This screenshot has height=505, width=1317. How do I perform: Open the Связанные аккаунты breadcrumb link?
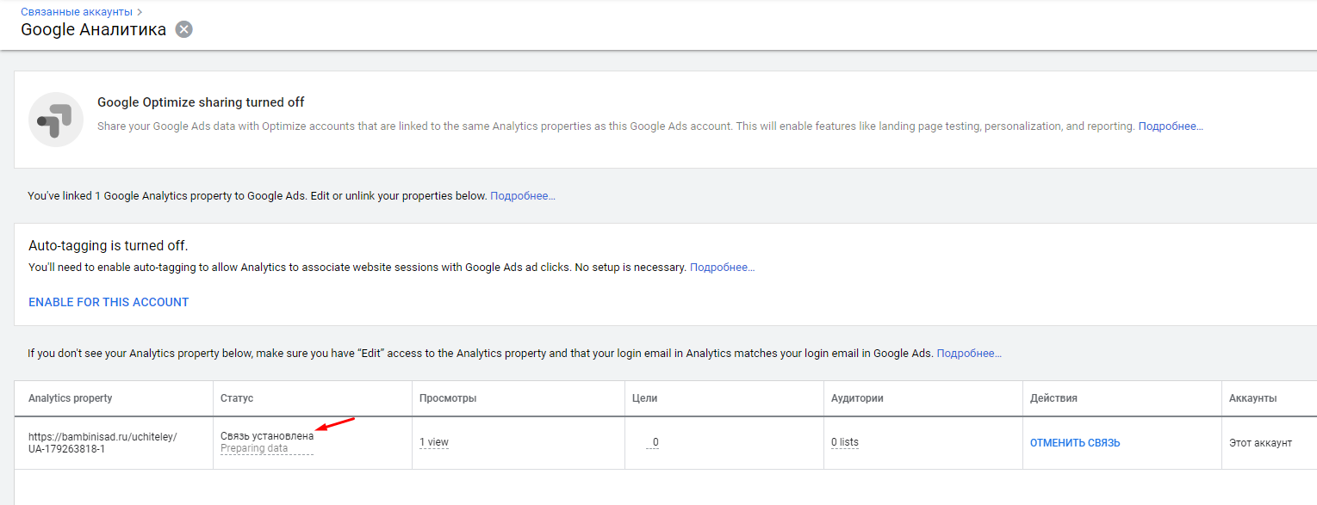click(78, 12)
